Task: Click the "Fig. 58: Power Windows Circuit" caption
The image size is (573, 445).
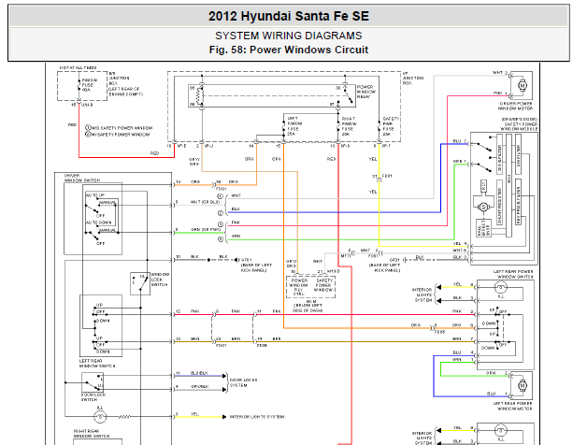Action: point(289,50)
